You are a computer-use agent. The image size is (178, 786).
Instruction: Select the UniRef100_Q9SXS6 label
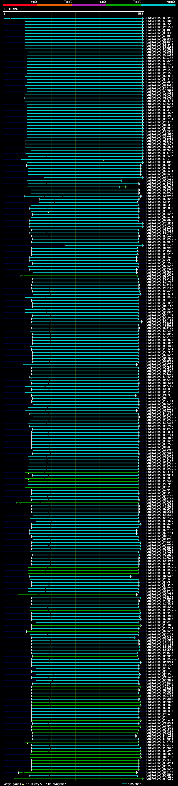159,55
